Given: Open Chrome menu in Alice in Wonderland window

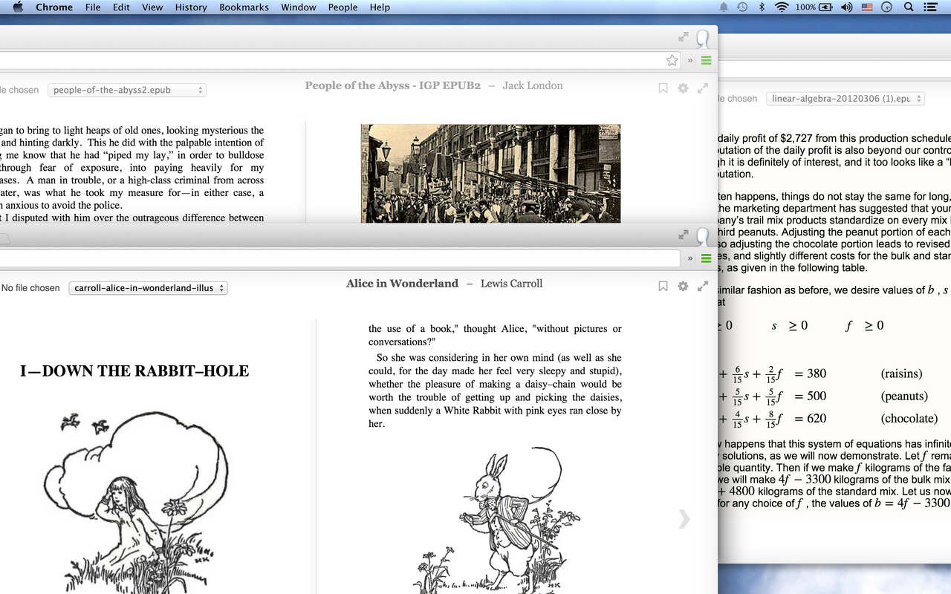Looking at the screenshot, I should [706, 258].
